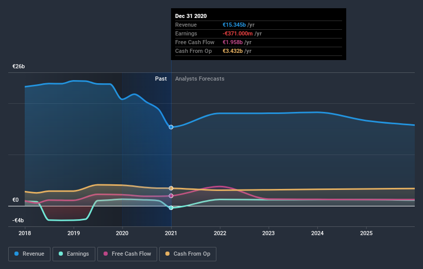This screenshot has width=423, height=269.
Task: Click the 2022 x-axis label
Action: (220, 233)
